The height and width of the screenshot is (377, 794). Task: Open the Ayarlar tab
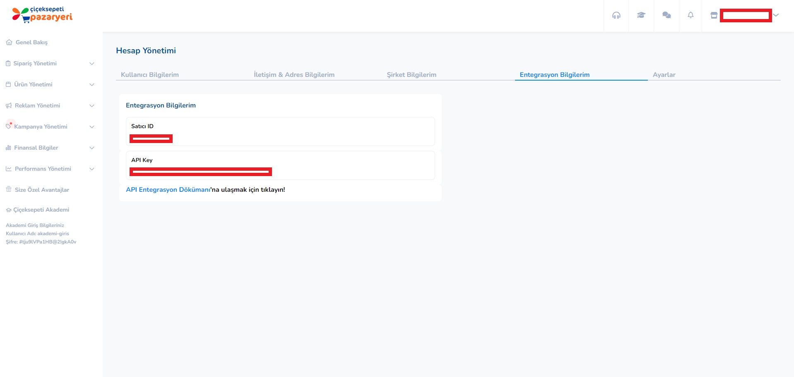tap(664, 75)
